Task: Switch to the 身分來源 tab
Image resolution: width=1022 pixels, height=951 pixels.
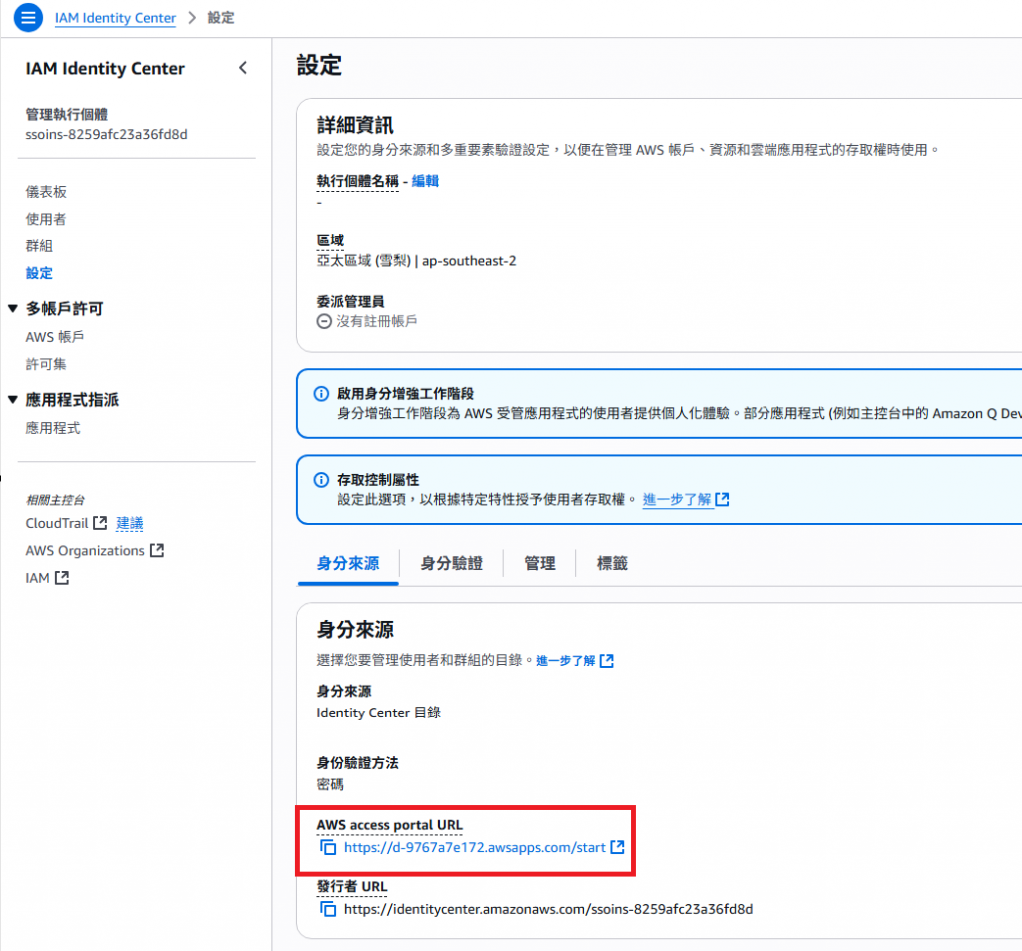Action: click(348, 563)
